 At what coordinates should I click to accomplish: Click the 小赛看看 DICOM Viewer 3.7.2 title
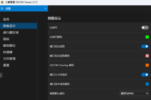coord(21,2)
